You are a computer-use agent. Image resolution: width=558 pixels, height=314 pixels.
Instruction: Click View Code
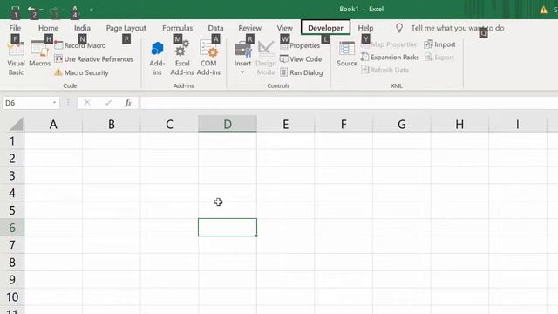point(301,59)
